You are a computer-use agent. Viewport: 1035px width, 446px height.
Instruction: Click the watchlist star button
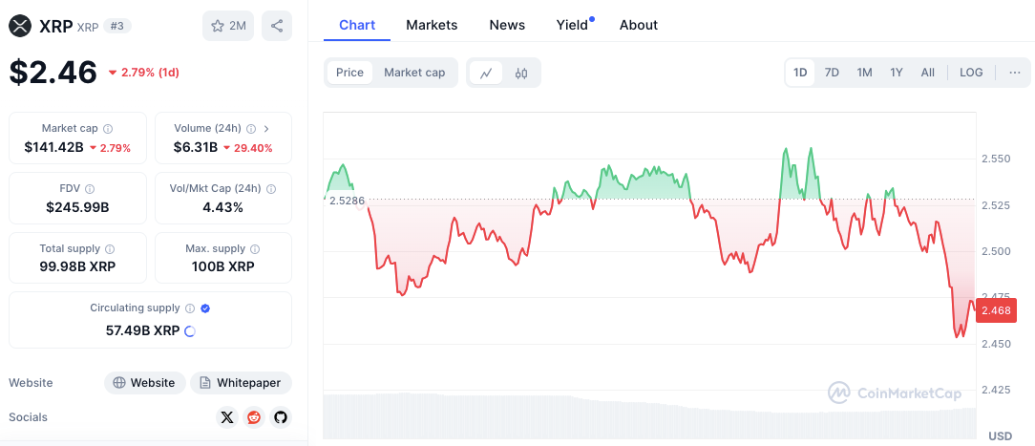(x=227, y=26)
